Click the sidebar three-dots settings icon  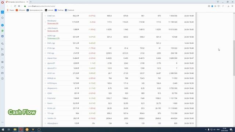tap(3, 122)
